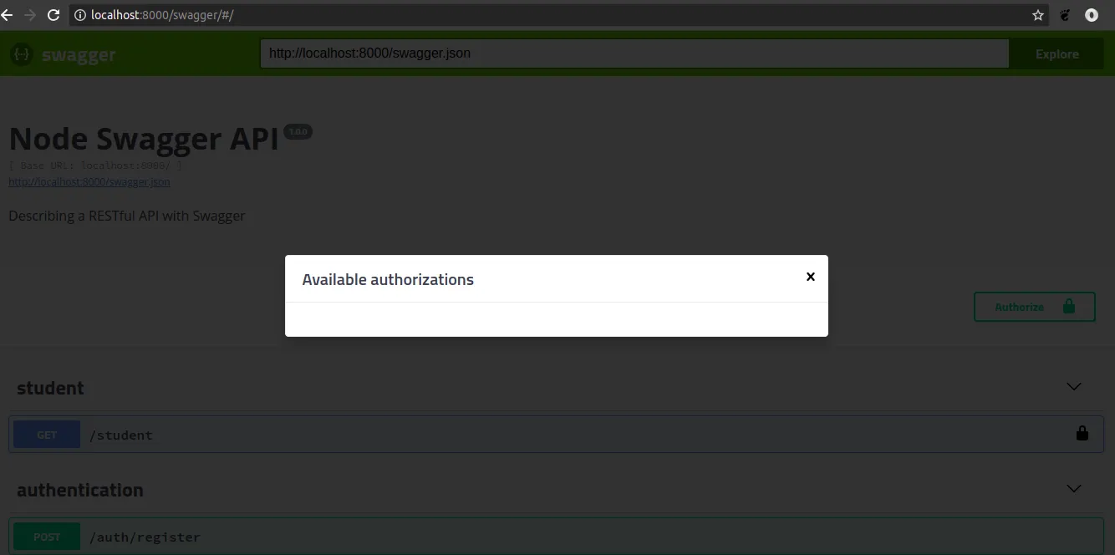Click the lock icon on /student row
Screen dimensions: 1115x555
[x=1082, y=433]
